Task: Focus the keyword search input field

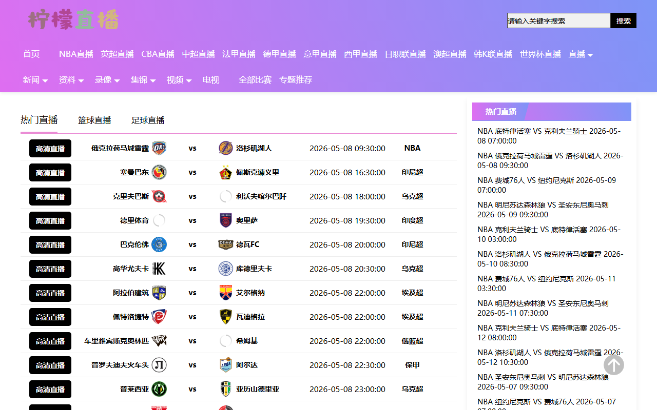Action: click(x=559, y=20)
